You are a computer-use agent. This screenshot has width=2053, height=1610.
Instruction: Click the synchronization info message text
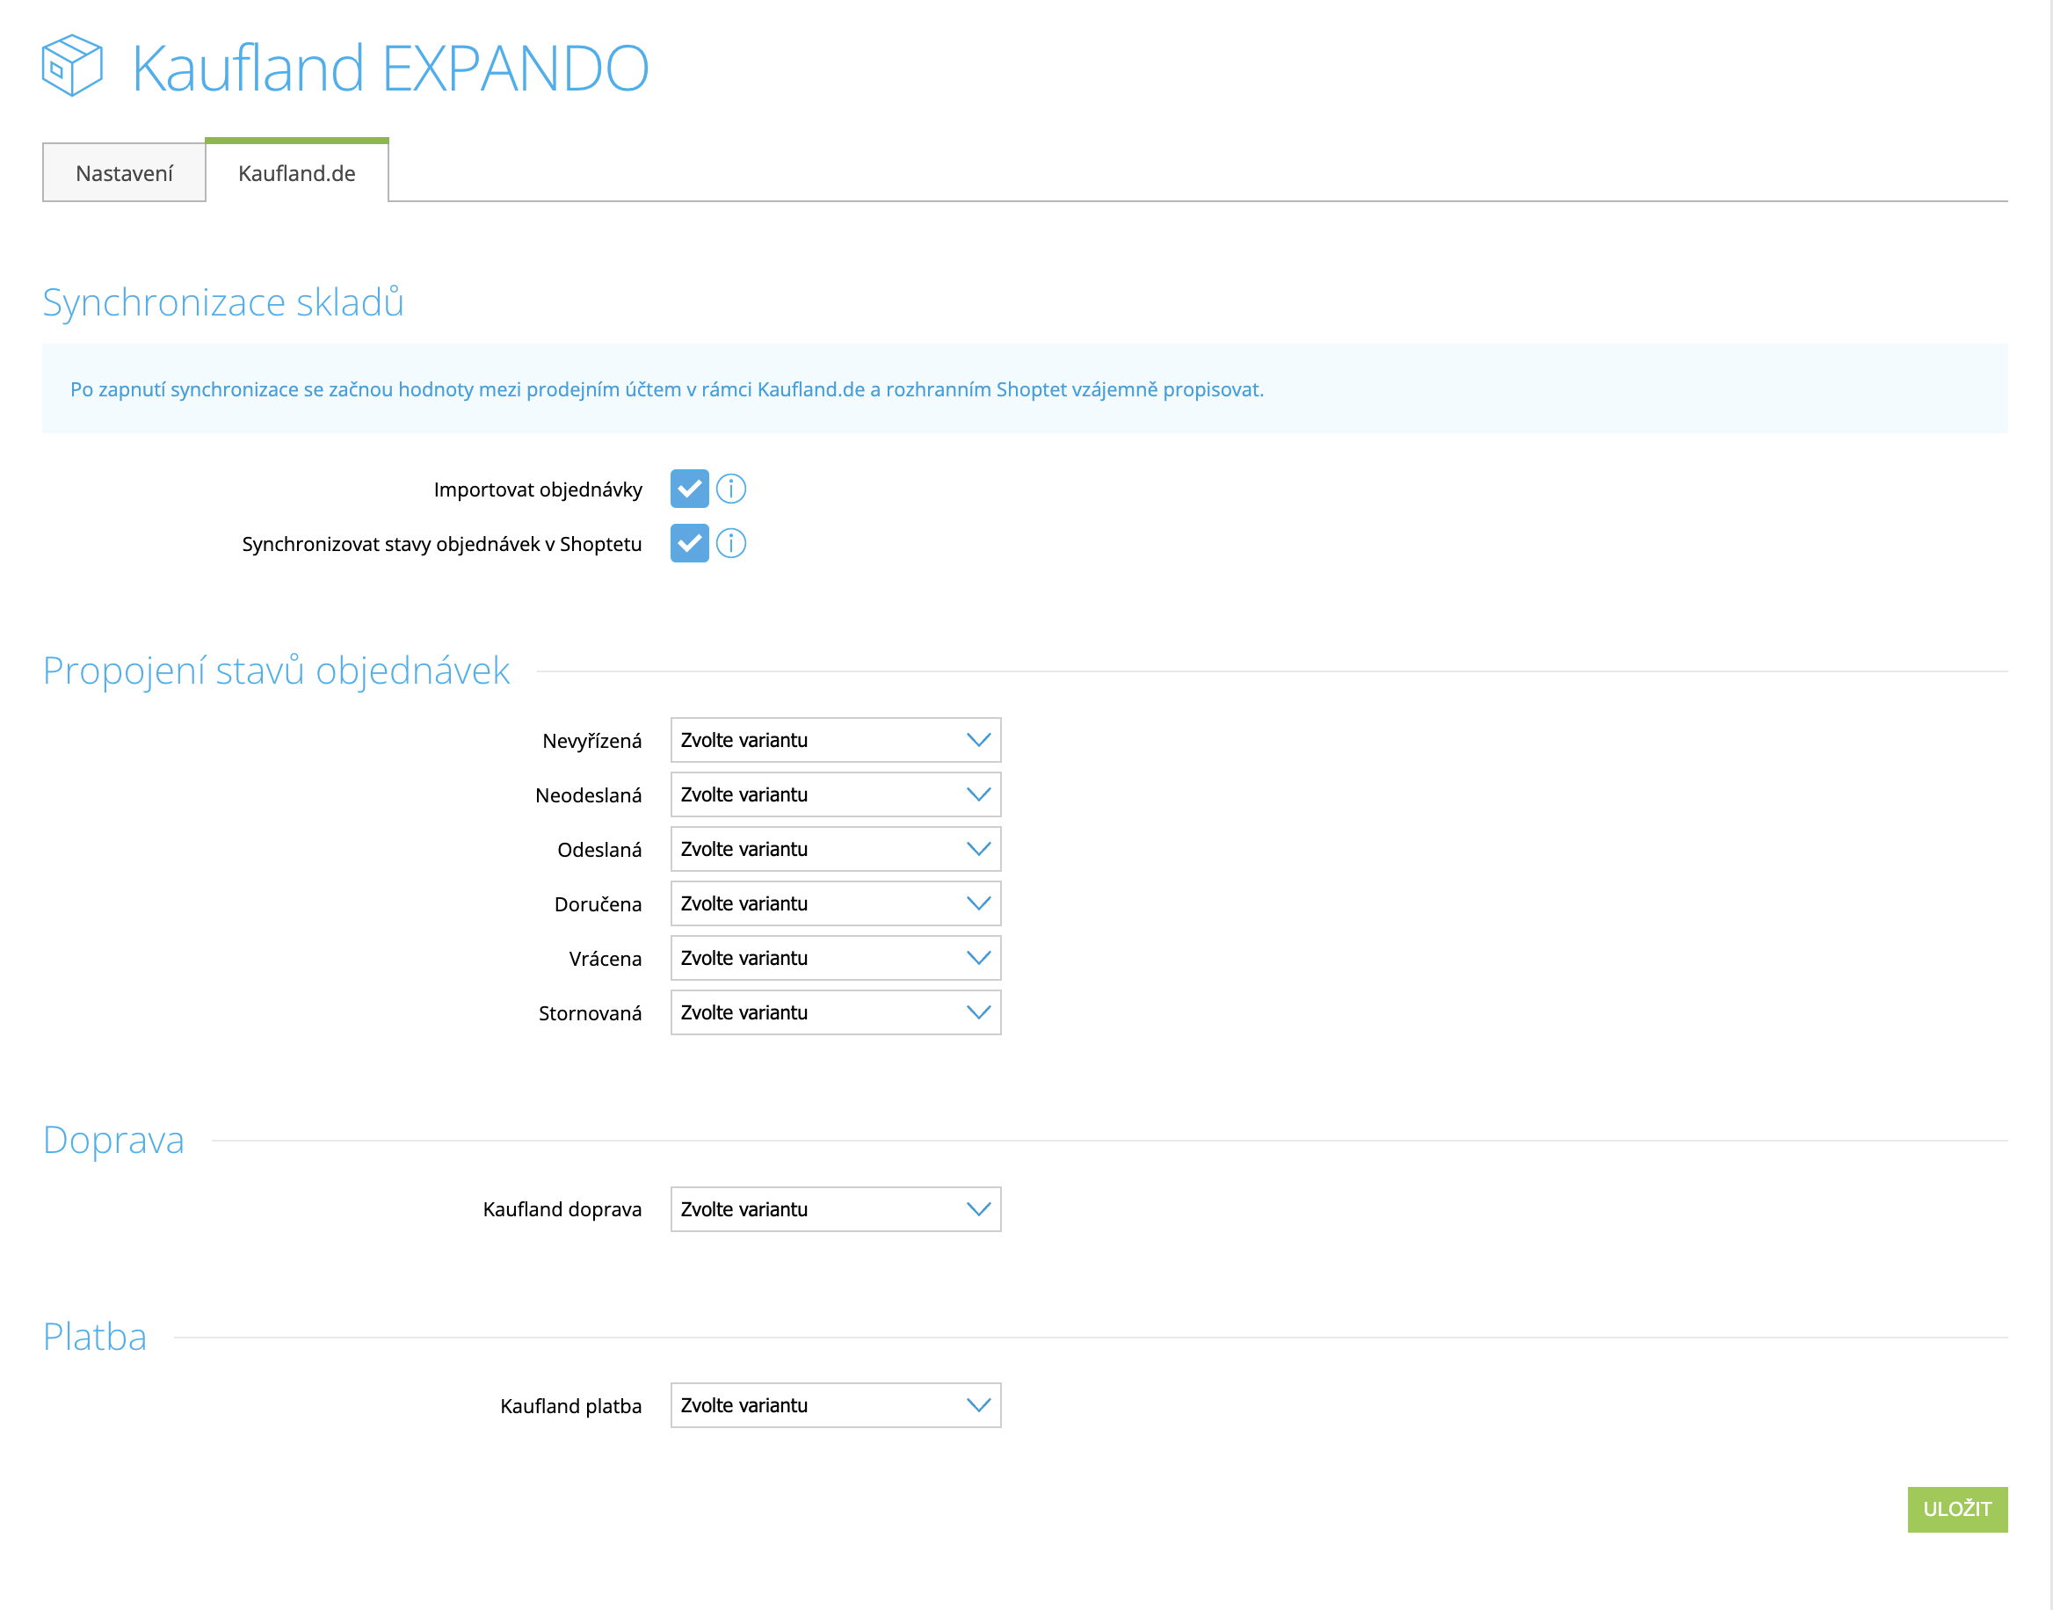(x=666, y=389)
